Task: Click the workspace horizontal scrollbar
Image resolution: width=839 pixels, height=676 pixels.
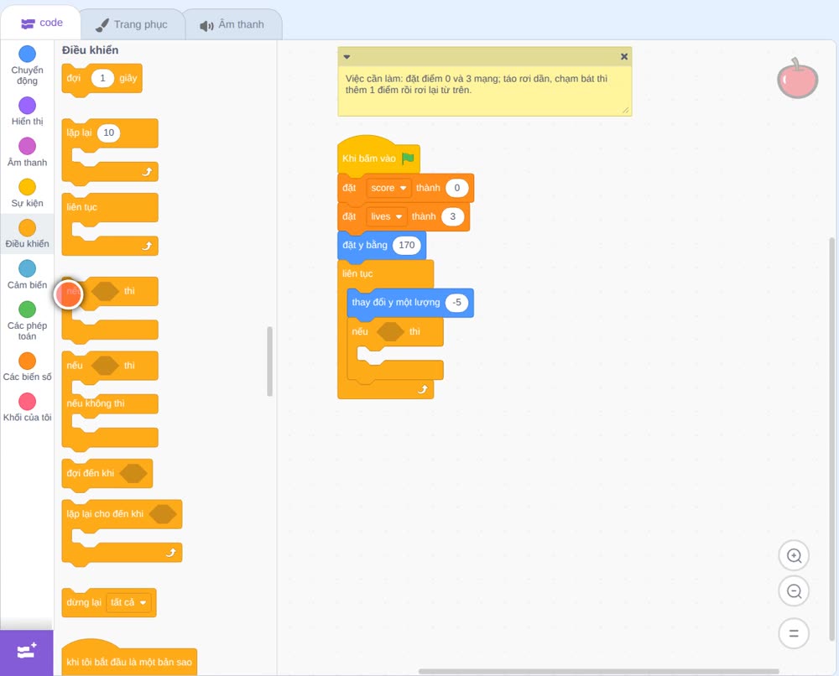Action: (x=598, y=671)
